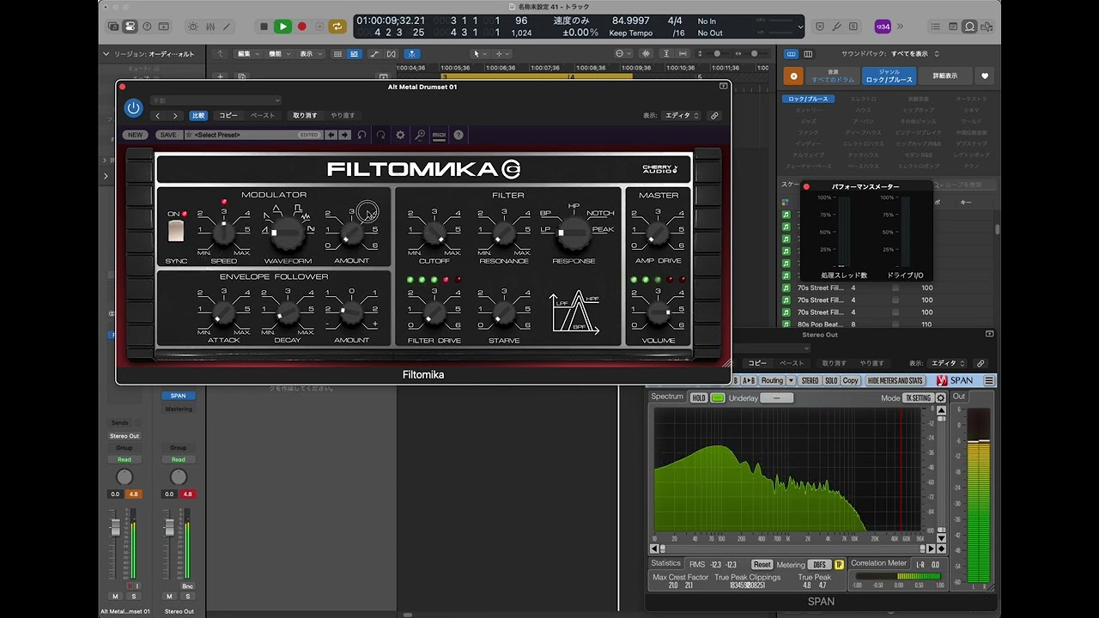Click the Filter RESPONSE selector knob

coord(573,232)
